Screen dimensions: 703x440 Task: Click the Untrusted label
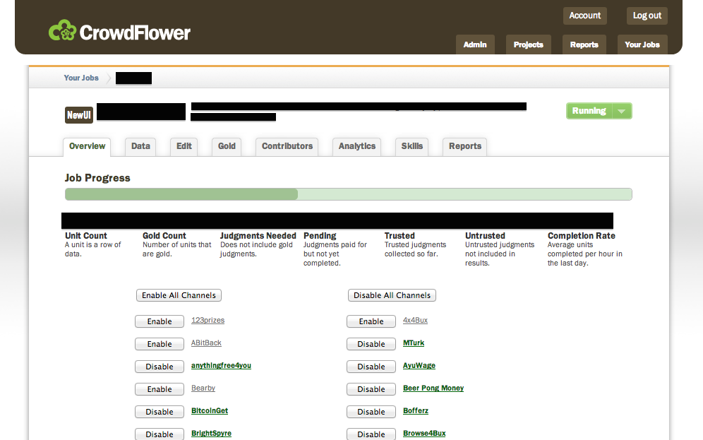tap(485, 236)
